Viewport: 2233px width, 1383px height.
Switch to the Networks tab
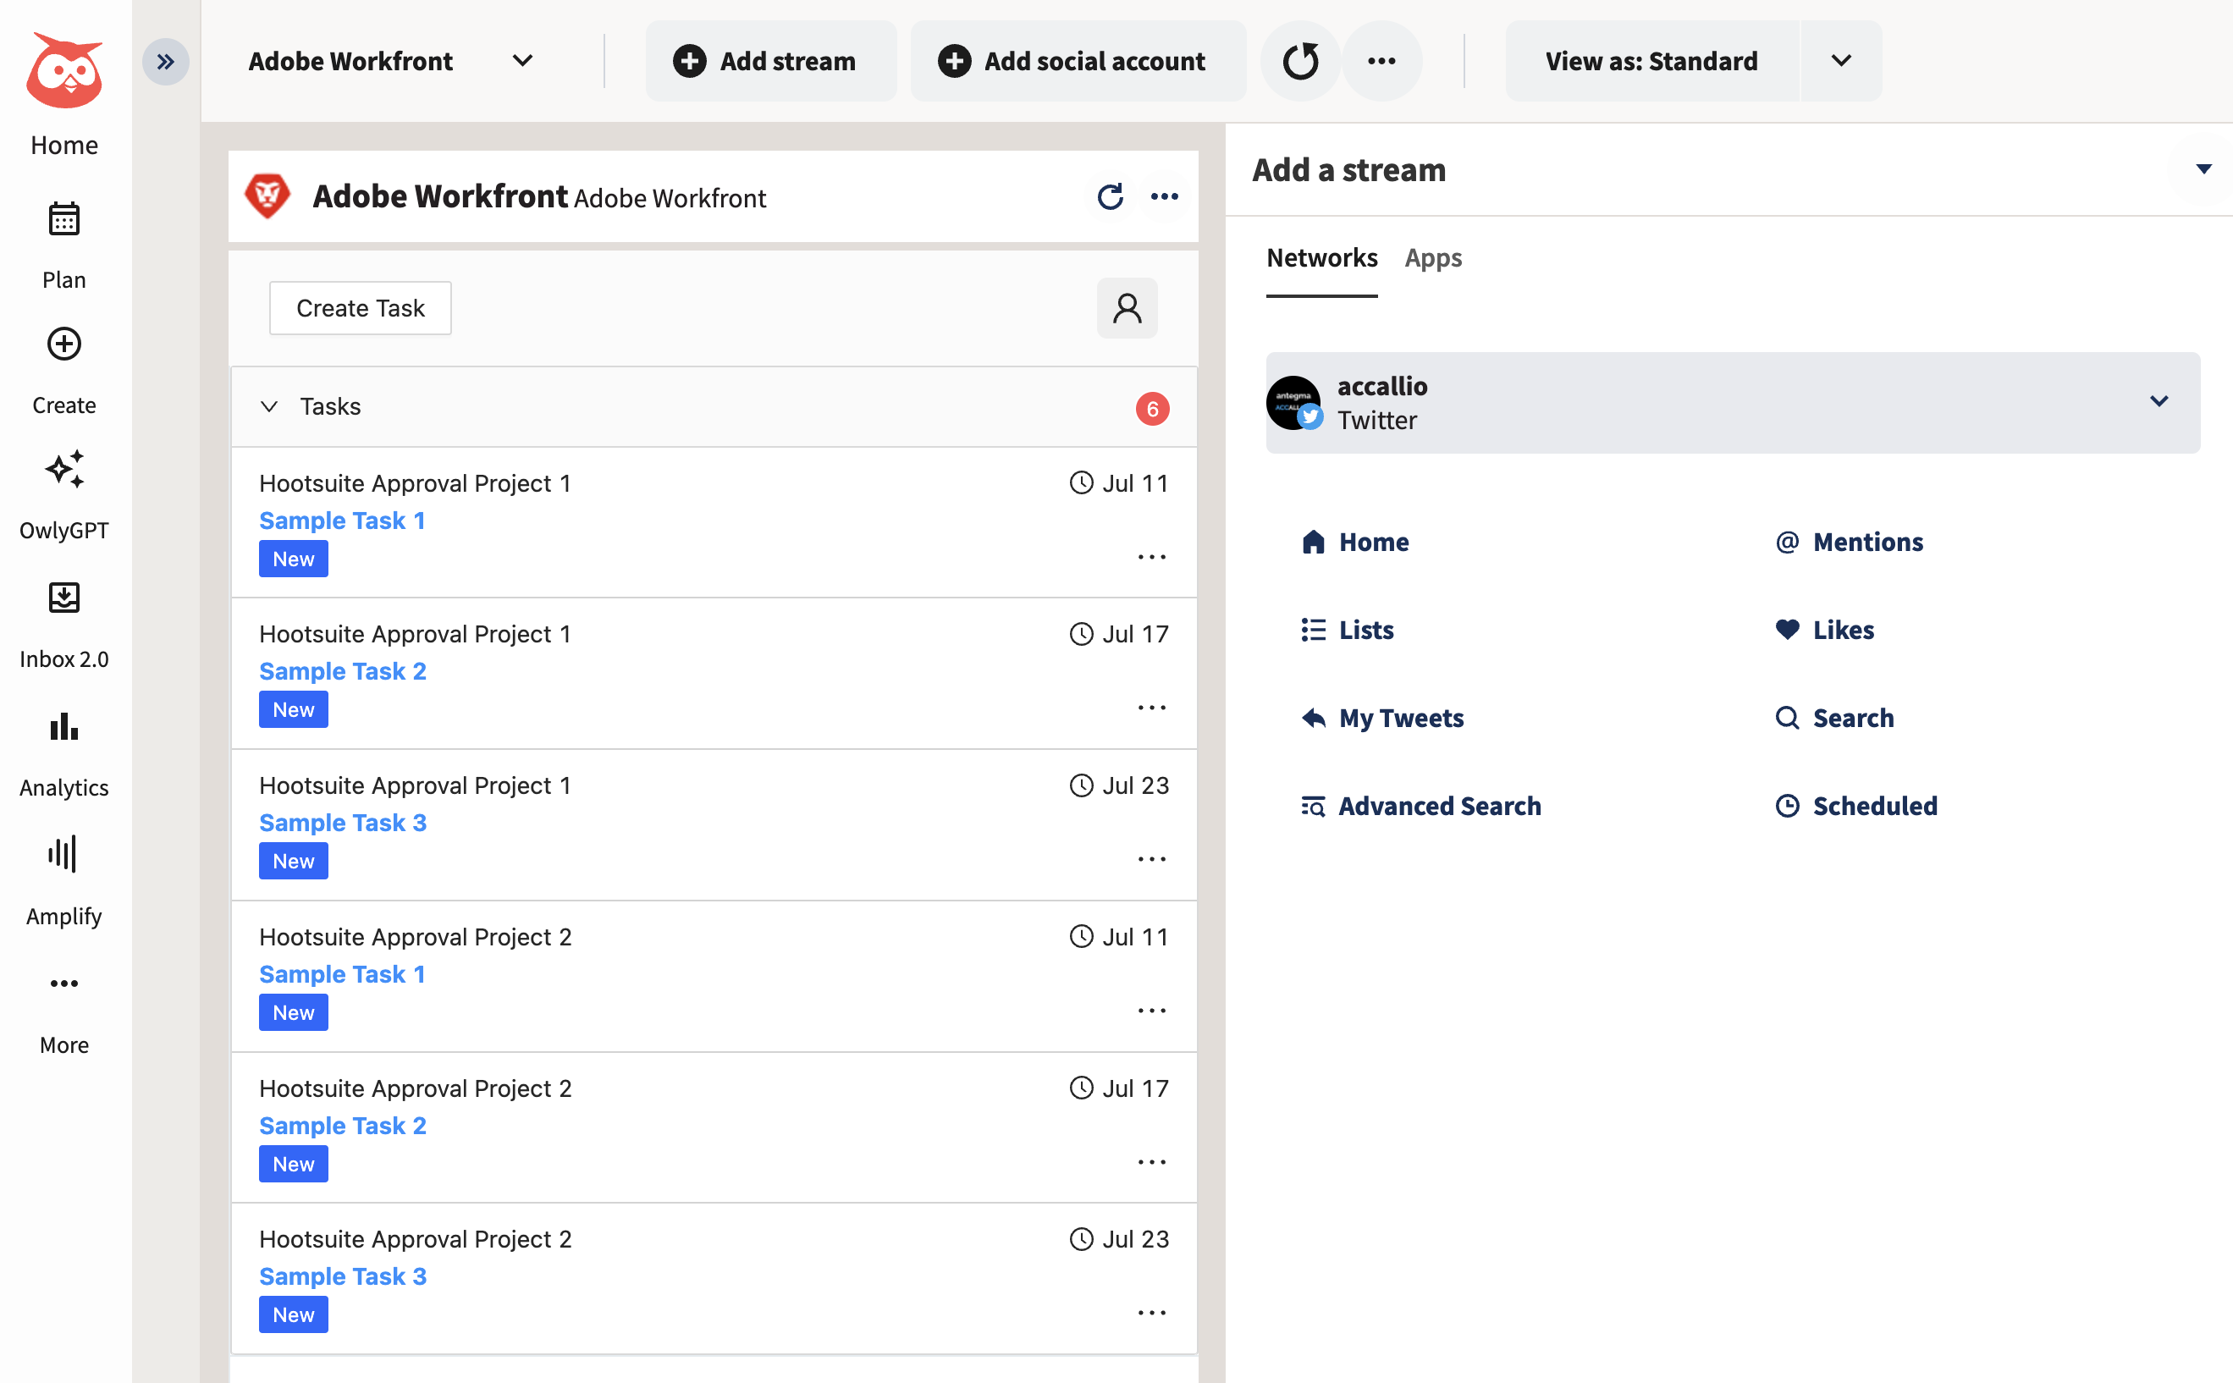pos(1322,258)
